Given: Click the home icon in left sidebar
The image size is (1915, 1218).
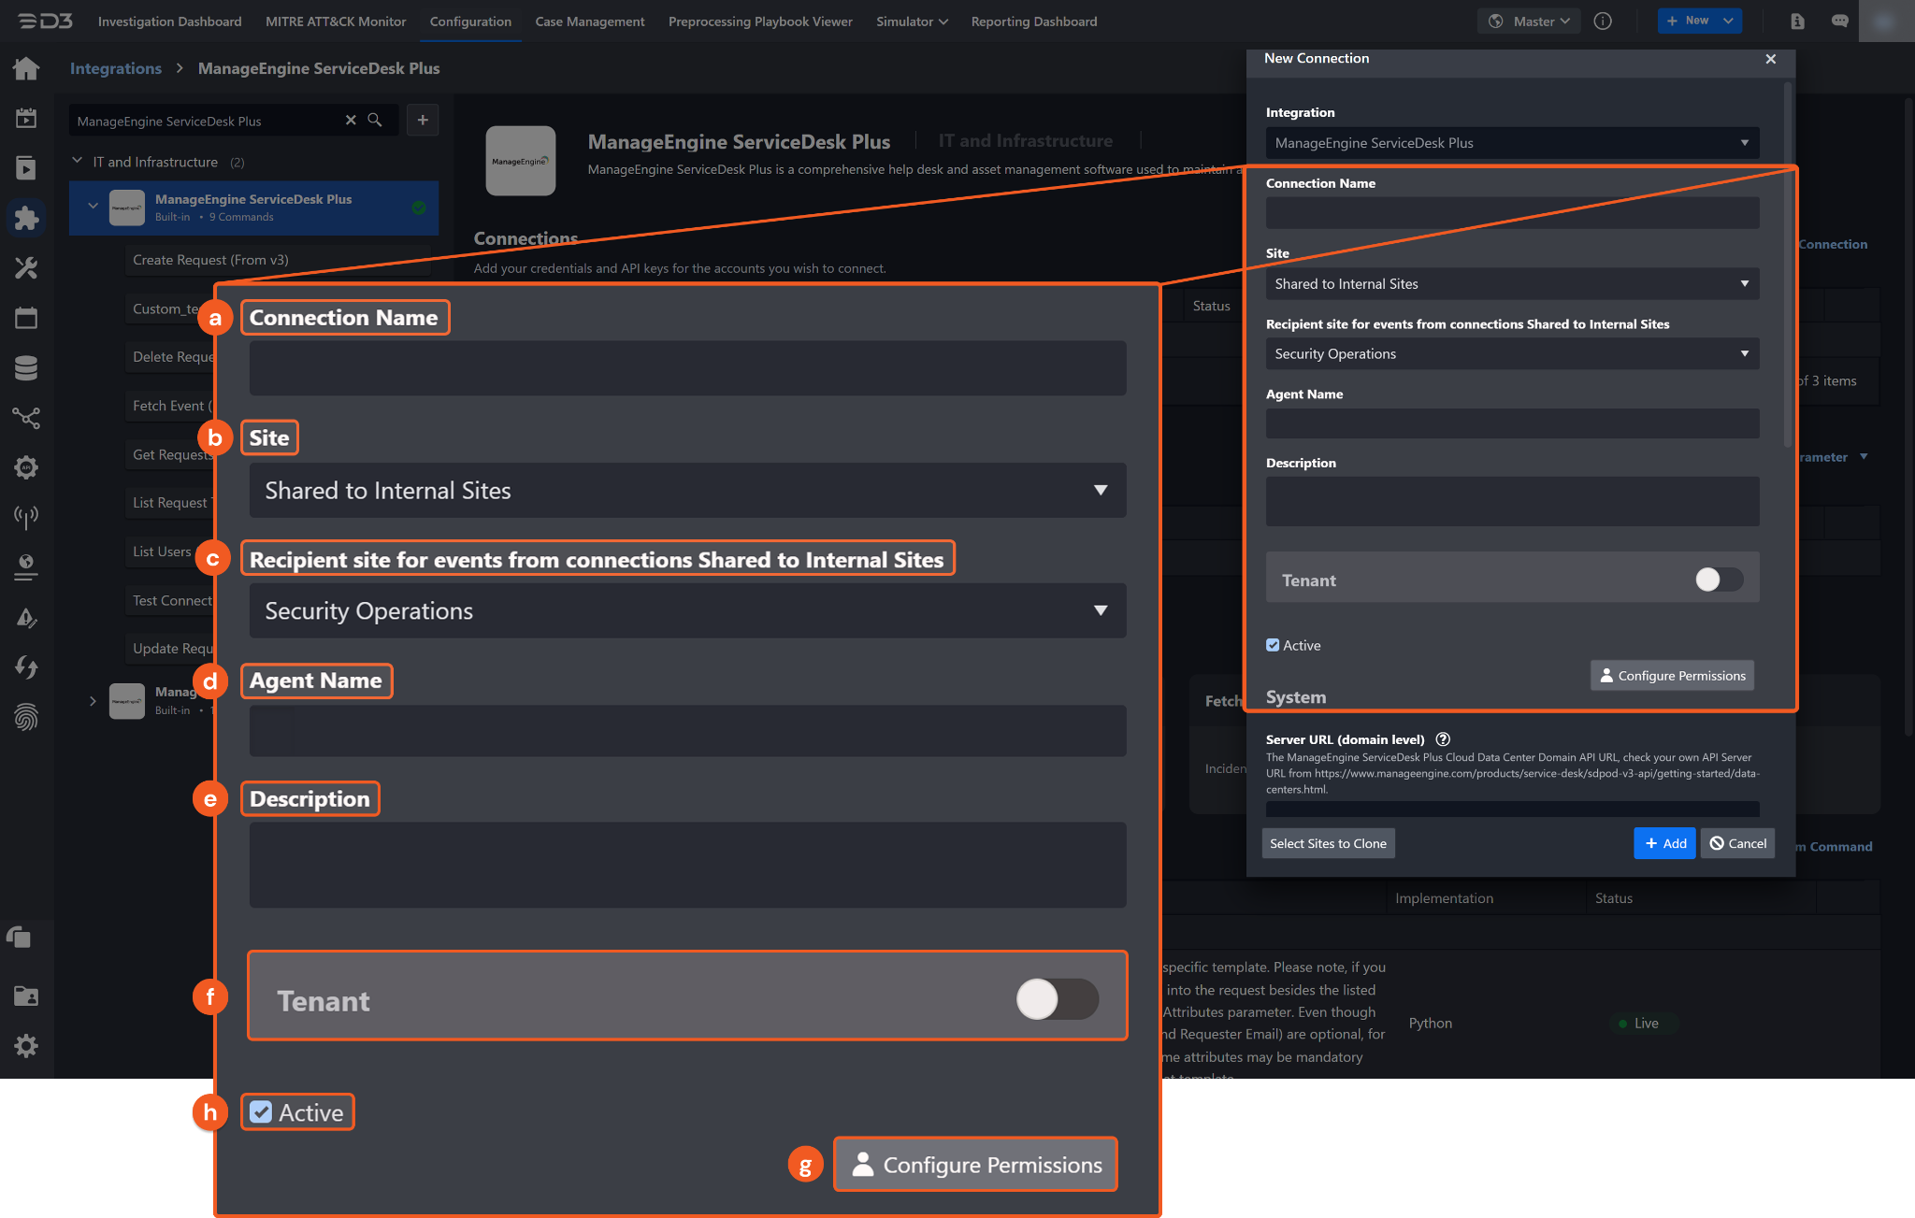Looking at the screenshot, I should click(x=26, y=68).
